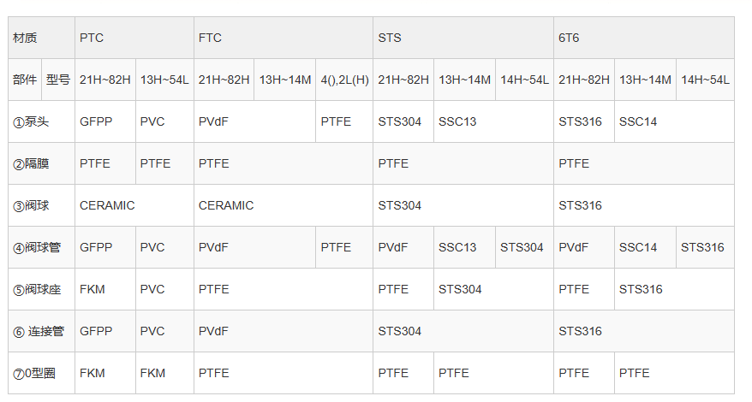The image size is (752, 402).
Task: Select STS304 cell in the 阀球座 row
Action: click(x=493, y=289)
